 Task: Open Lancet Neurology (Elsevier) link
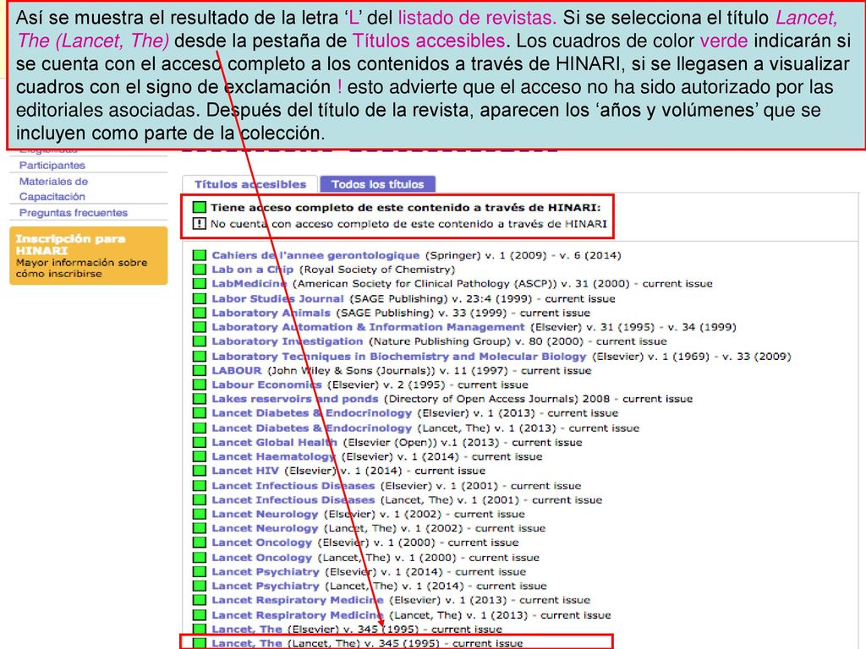[265, 515]
